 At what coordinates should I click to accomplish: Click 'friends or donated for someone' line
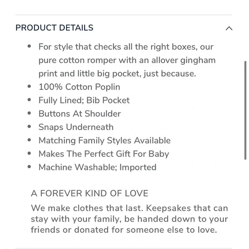point(124,230)
